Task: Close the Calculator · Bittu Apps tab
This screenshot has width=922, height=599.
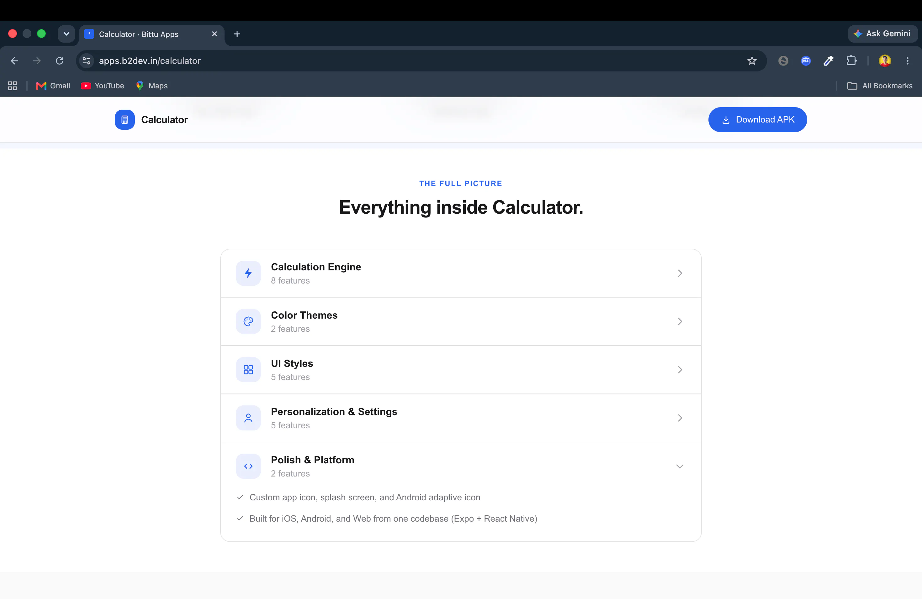Action: pyautogui.click(x=214, y=34)
